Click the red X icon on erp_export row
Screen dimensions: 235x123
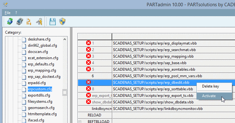pos(88,95)
